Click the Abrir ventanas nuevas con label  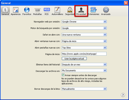click(47, 41)
